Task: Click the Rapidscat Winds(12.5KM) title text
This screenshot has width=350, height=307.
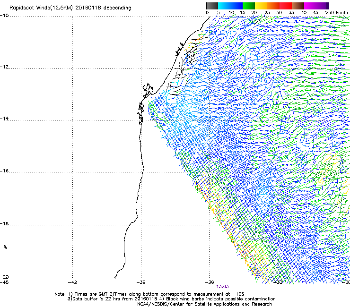Action: [70, 8]
